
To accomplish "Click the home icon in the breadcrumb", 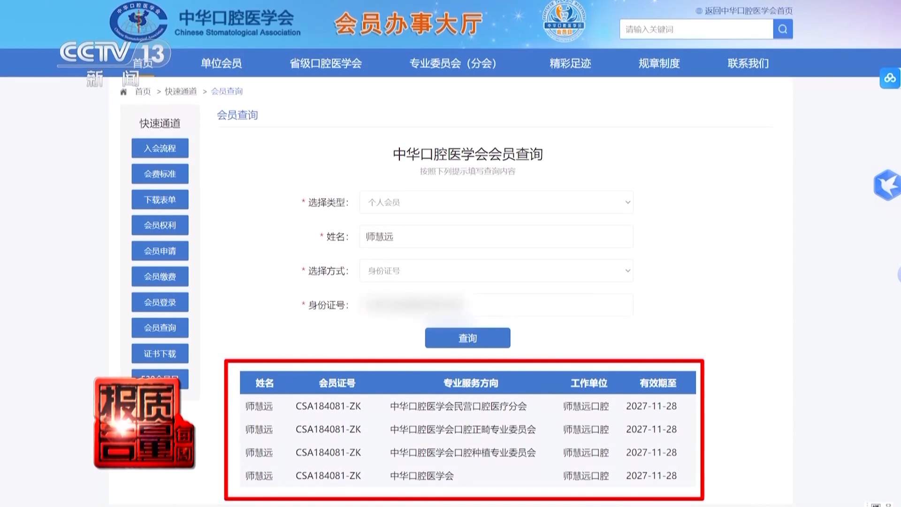I will [123, 92].
